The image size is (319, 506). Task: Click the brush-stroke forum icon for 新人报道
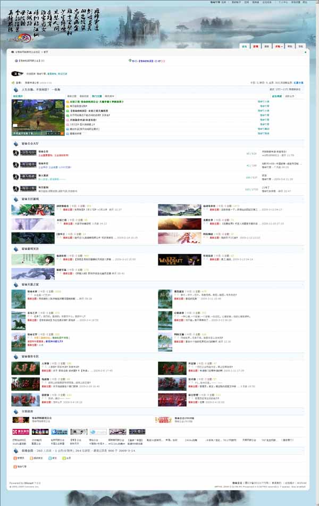pos(15,177)
